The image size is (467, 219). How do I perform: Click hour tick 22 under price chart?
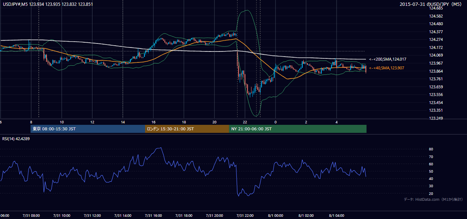(245, 122)
